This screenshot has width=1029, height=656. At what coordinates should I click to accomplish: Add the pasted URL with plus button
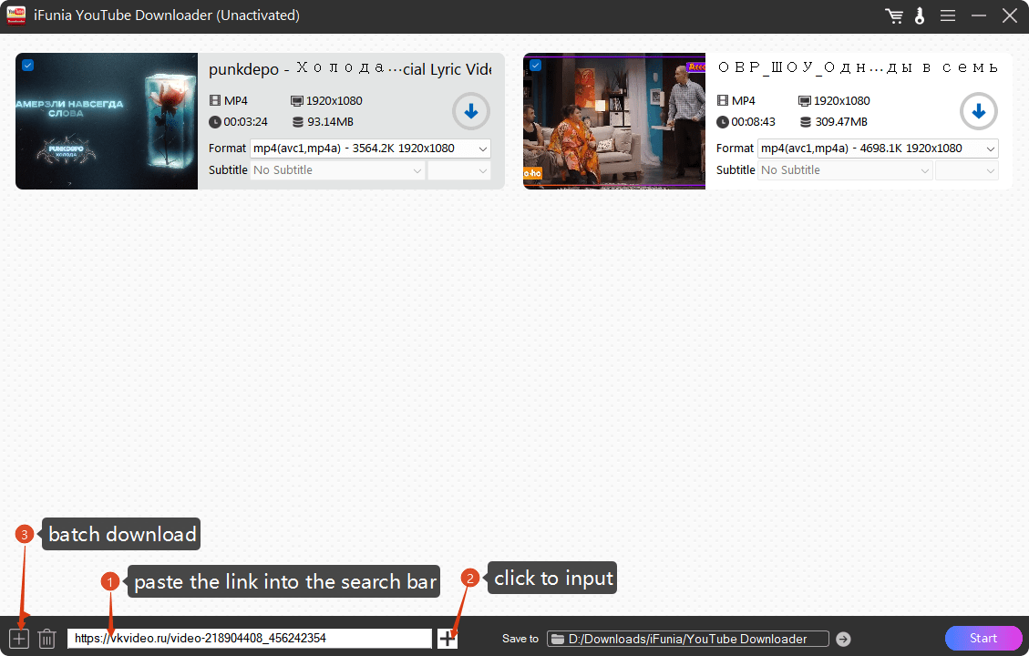[448, 639]
